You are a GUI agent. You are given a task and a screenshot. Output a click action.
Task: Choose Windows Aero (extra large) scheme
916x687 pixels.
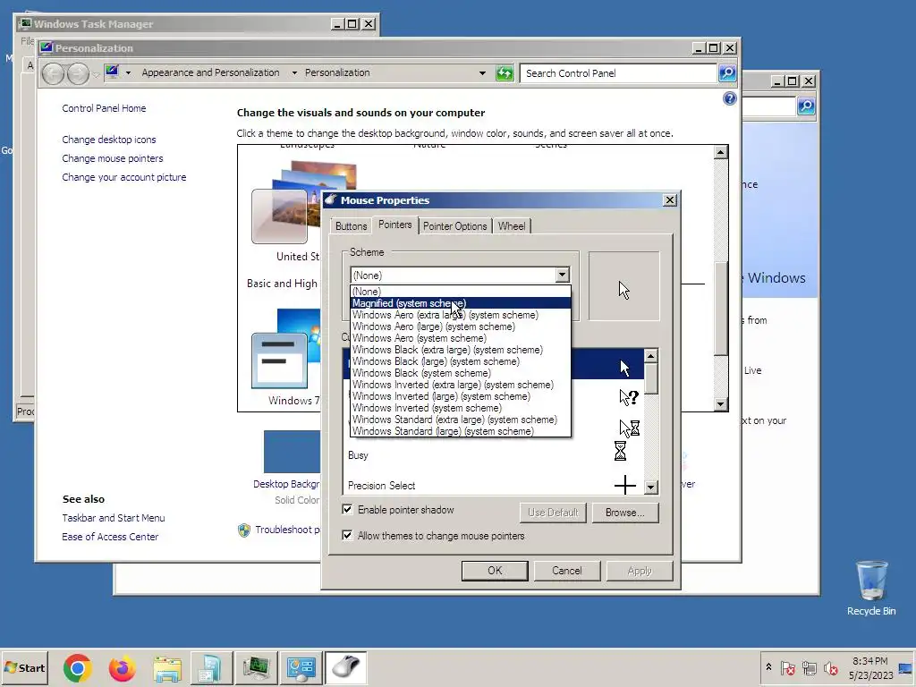(461, 315)
